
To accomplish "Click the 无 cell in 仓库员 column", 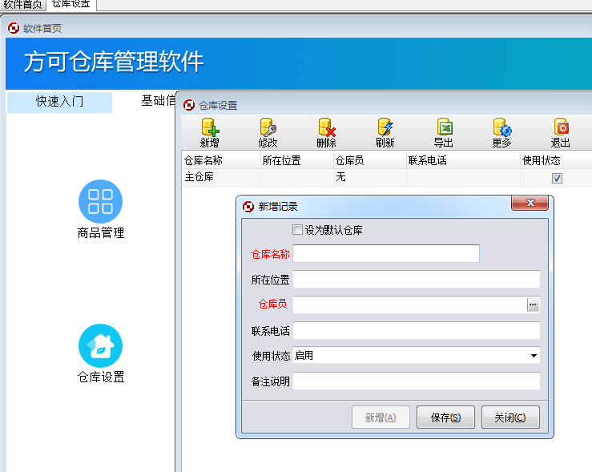I will tap(370, 177).
